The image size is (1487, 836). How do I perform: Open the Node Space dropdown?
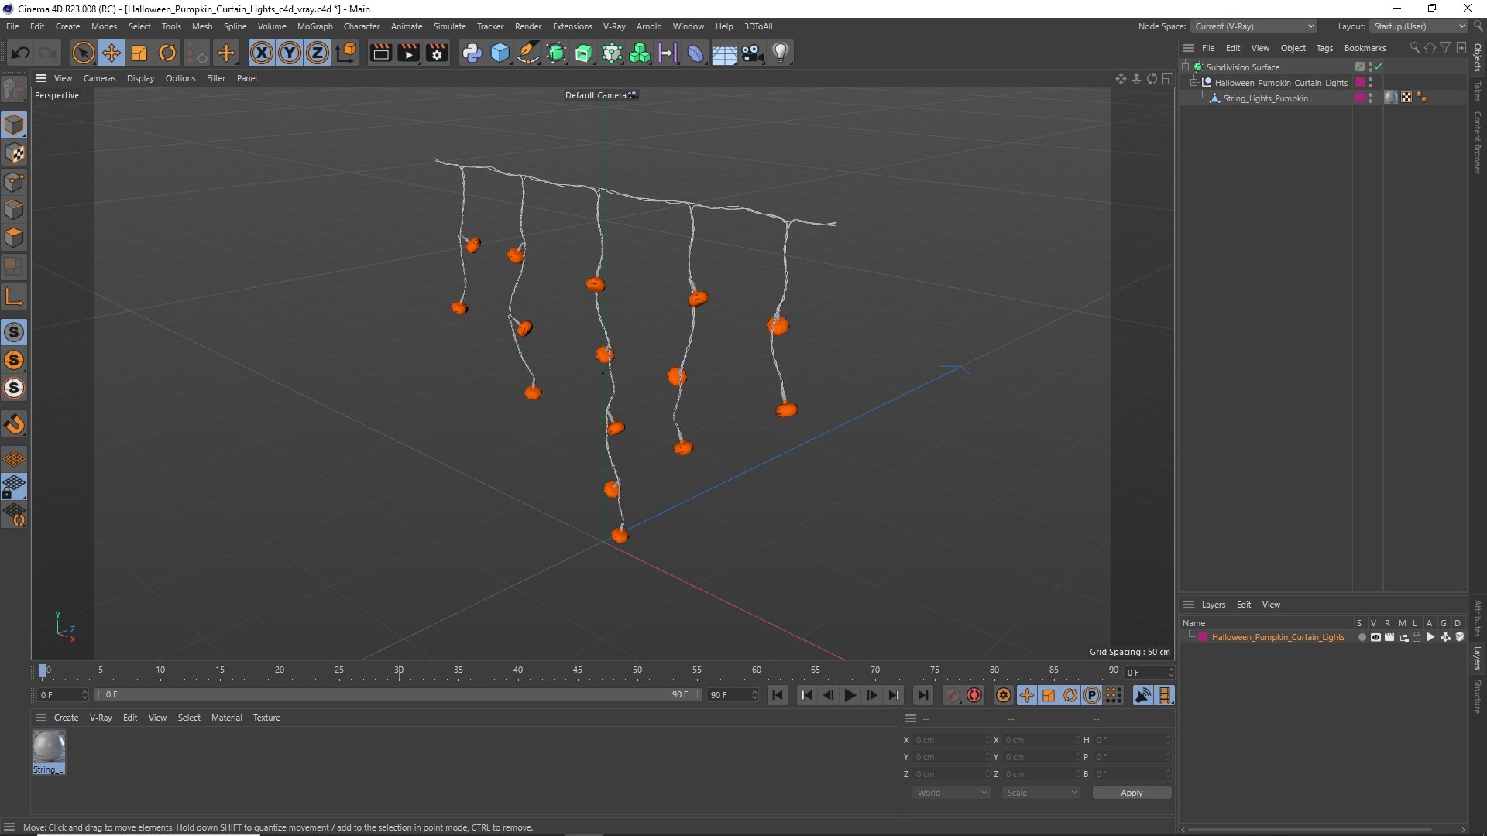1253,26
